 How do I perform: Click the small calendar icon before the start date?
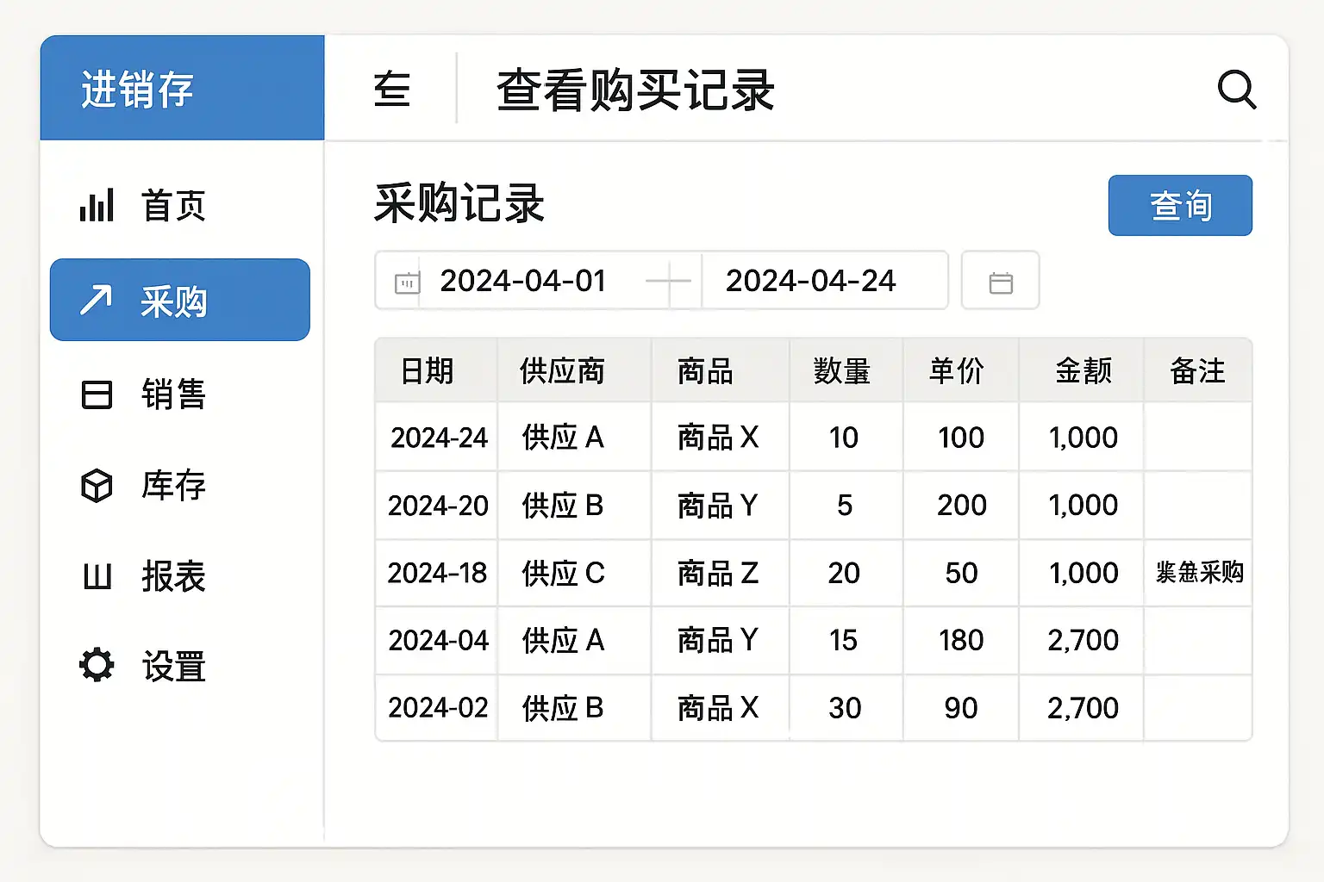coord(407,283)
